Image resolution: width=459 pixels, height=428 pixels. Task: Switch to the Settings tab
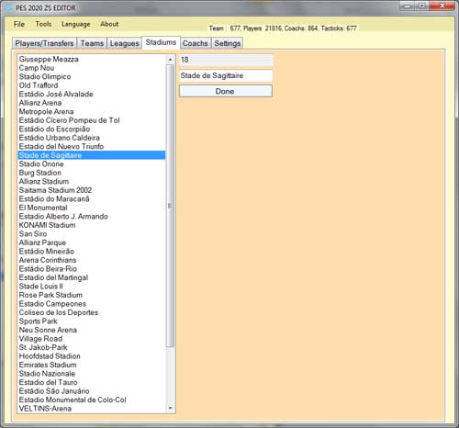point(228,43)
